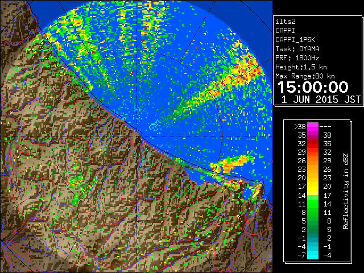Click the cyan -7 dBZ legend swatch

point(313,255)
